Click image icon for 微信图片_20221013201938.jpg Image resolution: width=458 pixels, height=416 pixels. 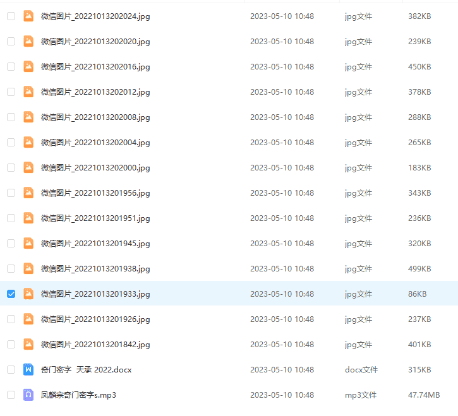click(x=28, y=269)
